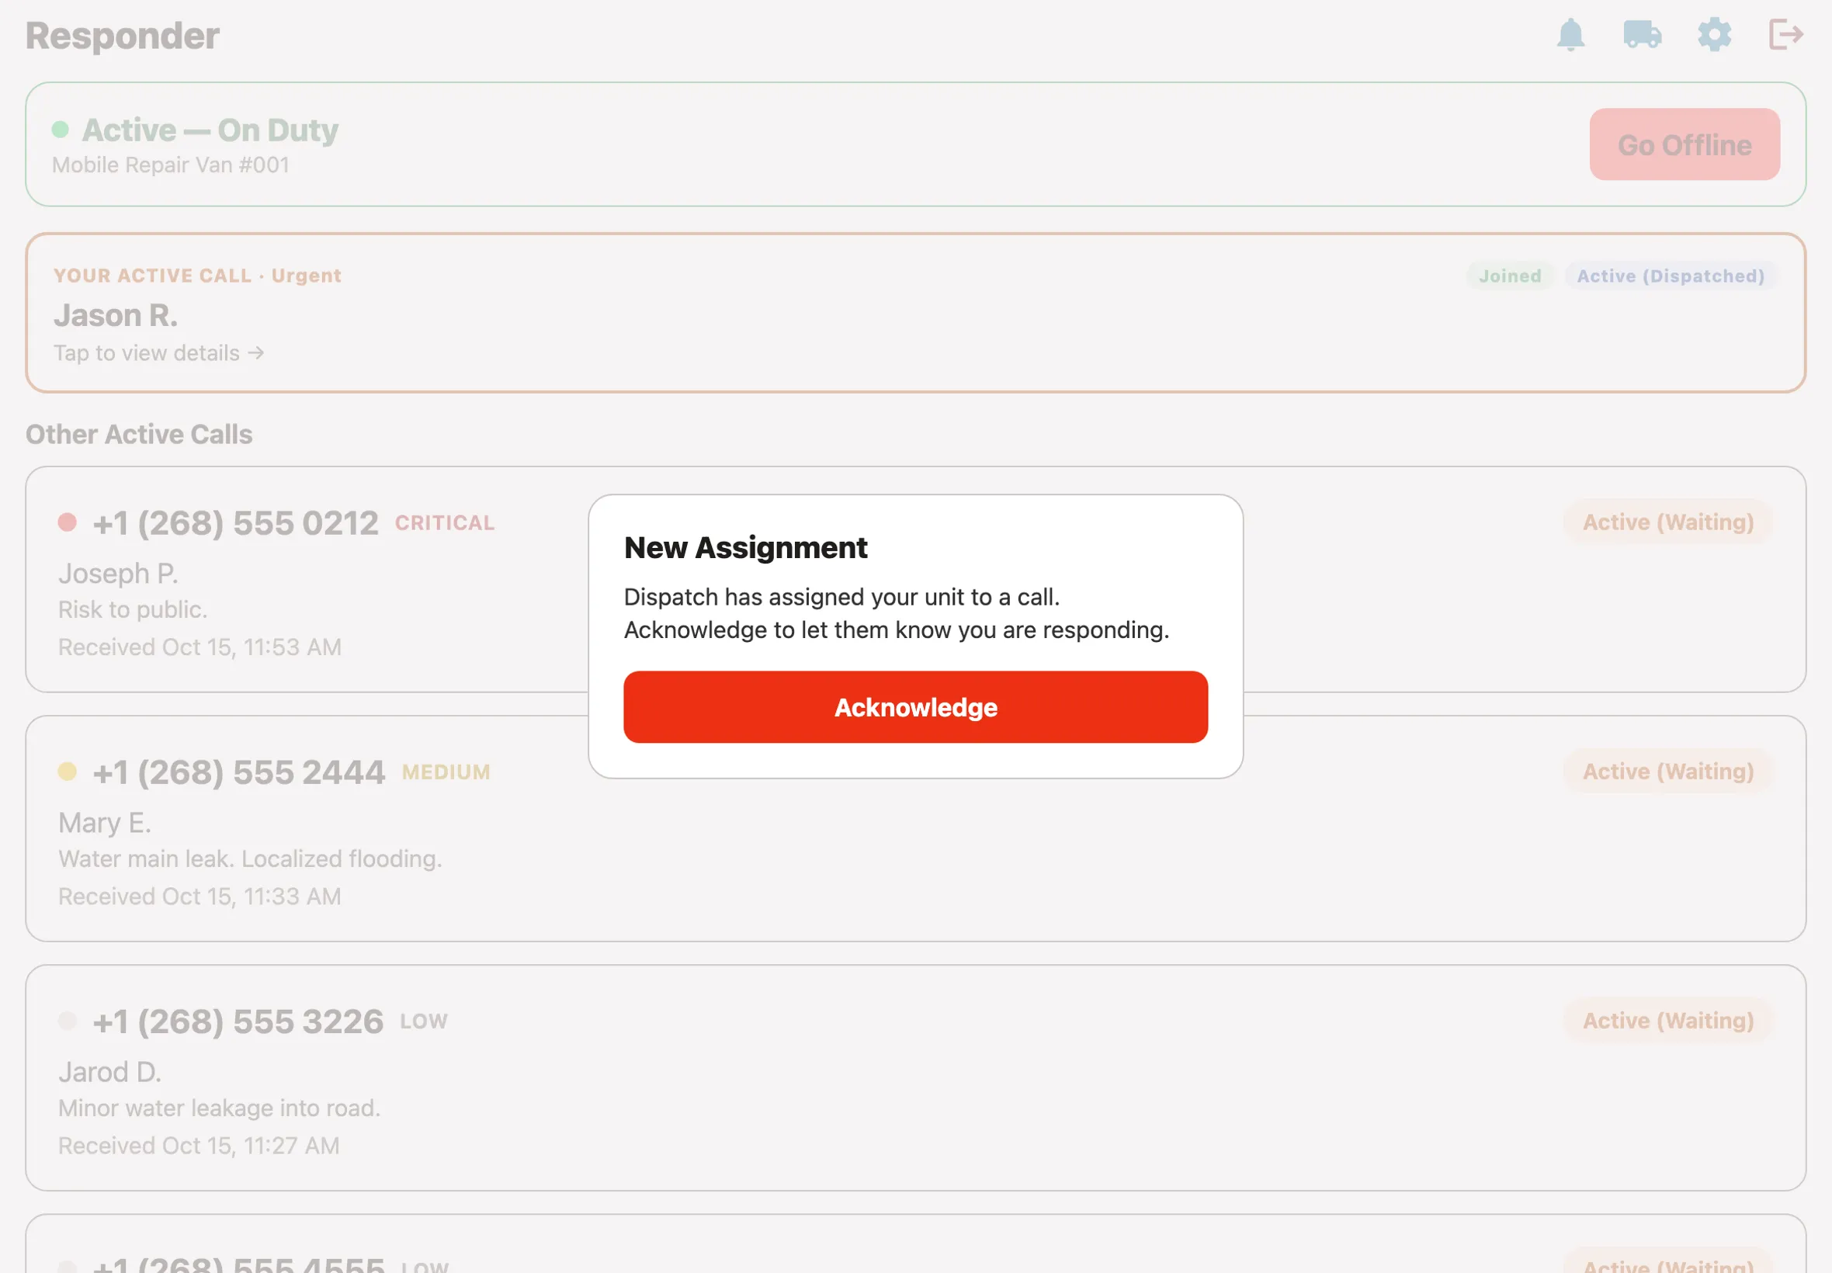The height and width of the screenshot is (1273, 1832).
Task: Click the logout icon in header
Action: click(x=1785, y=35)
